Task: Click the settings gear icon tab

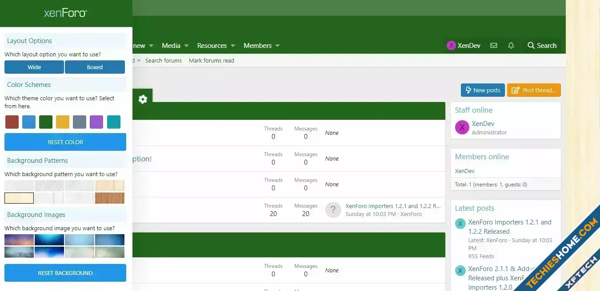Action: pos(143,99)
